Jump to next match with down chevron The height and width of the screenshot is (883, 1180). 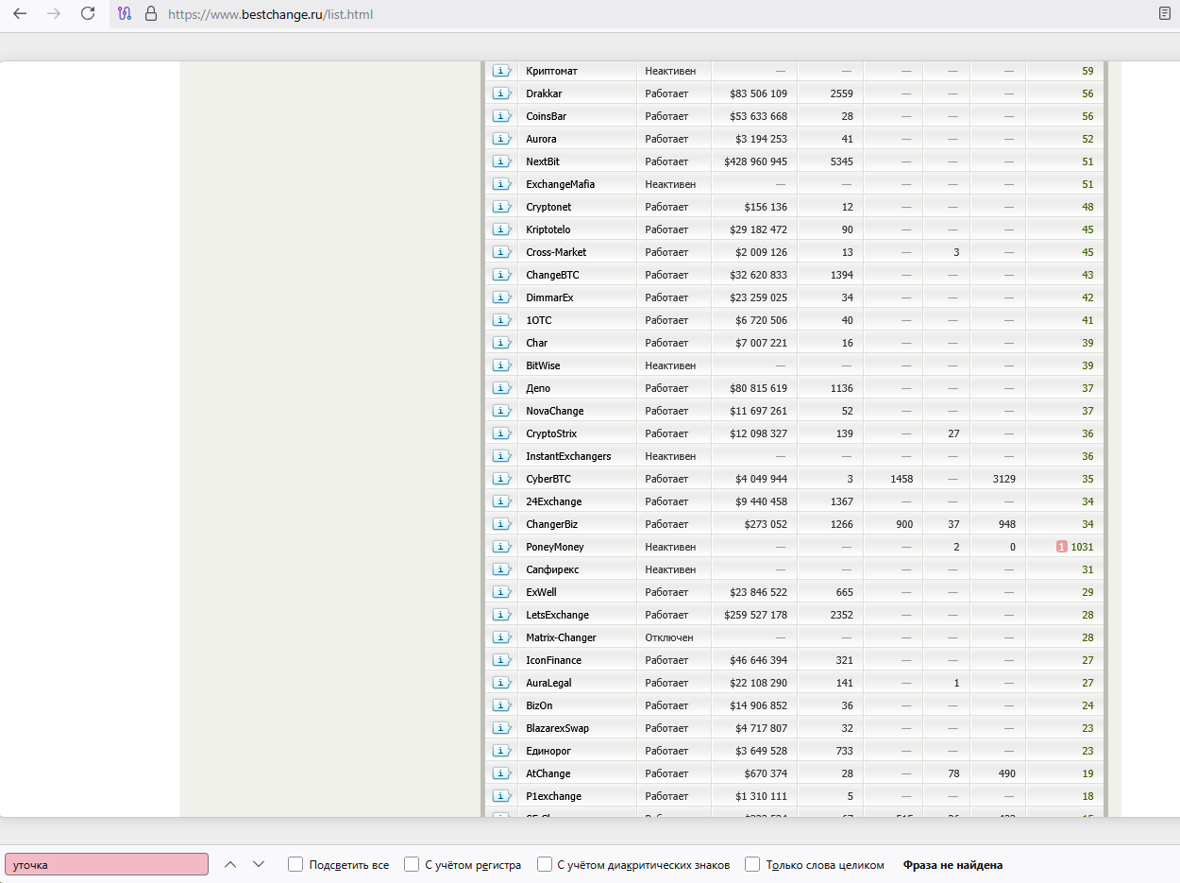(259, 864)
